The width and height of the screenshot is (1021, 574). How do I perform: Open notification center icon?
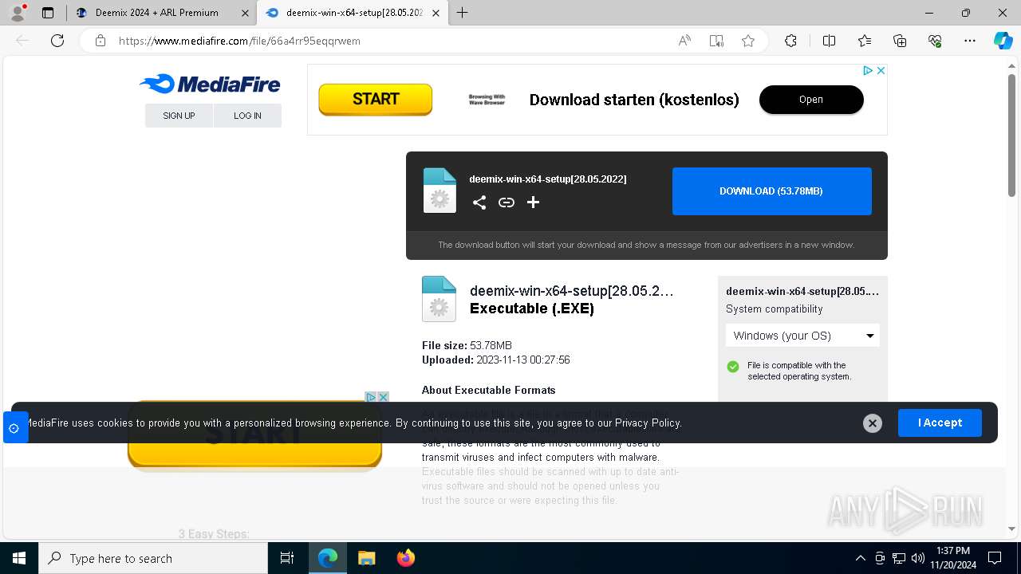[995, 558]
